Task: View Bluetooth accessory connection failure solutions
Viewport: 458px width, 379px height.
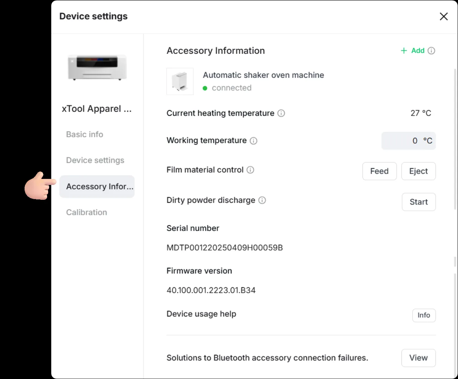Action: (x=419, y=358)
